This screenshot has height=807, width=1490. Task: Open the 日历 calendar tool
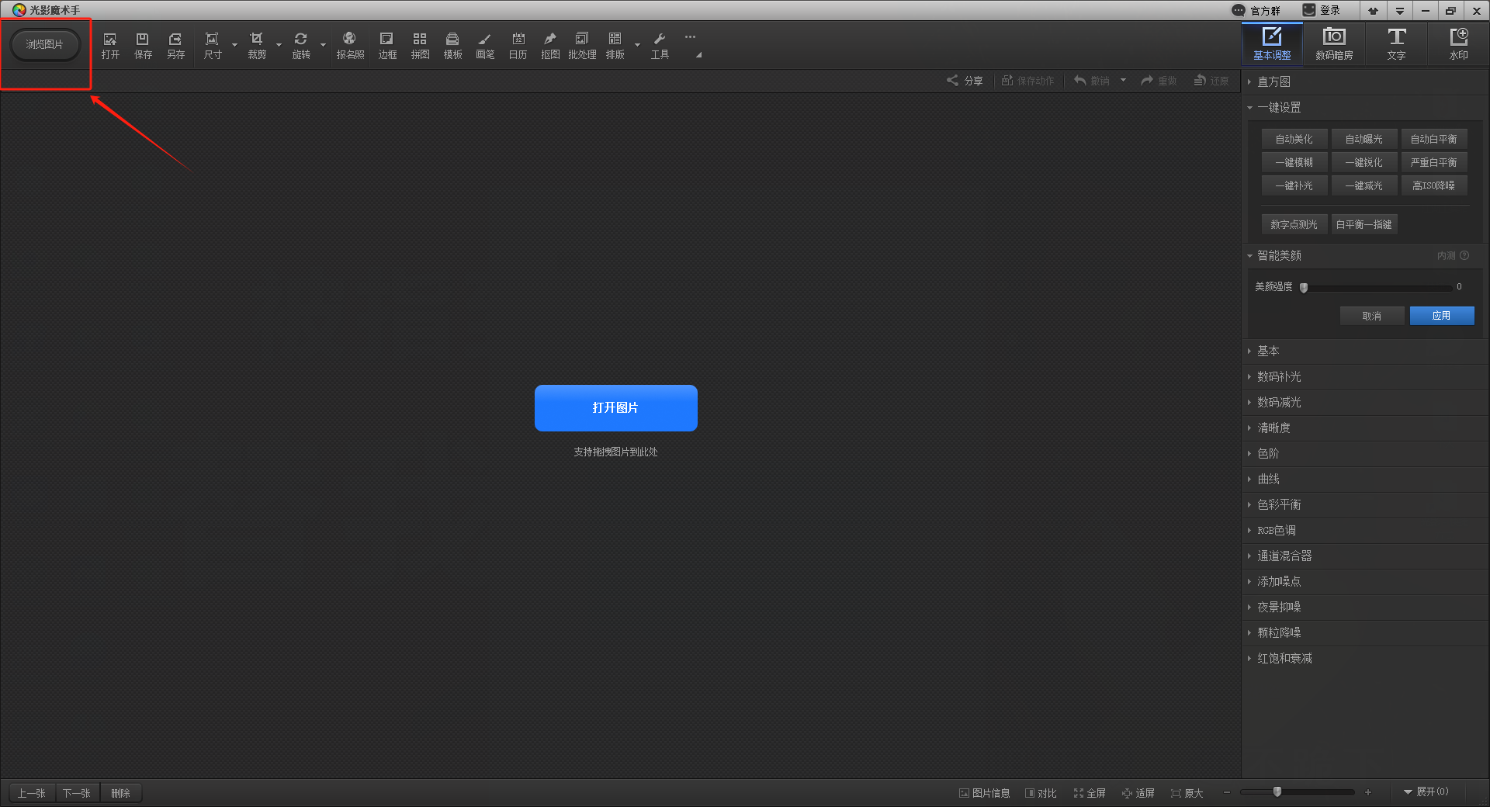click(x=518, y=45)
